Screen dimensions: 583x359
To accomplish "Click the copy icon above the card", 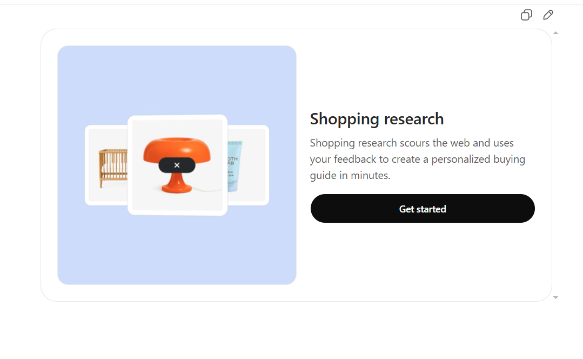I will pos(526,15).
